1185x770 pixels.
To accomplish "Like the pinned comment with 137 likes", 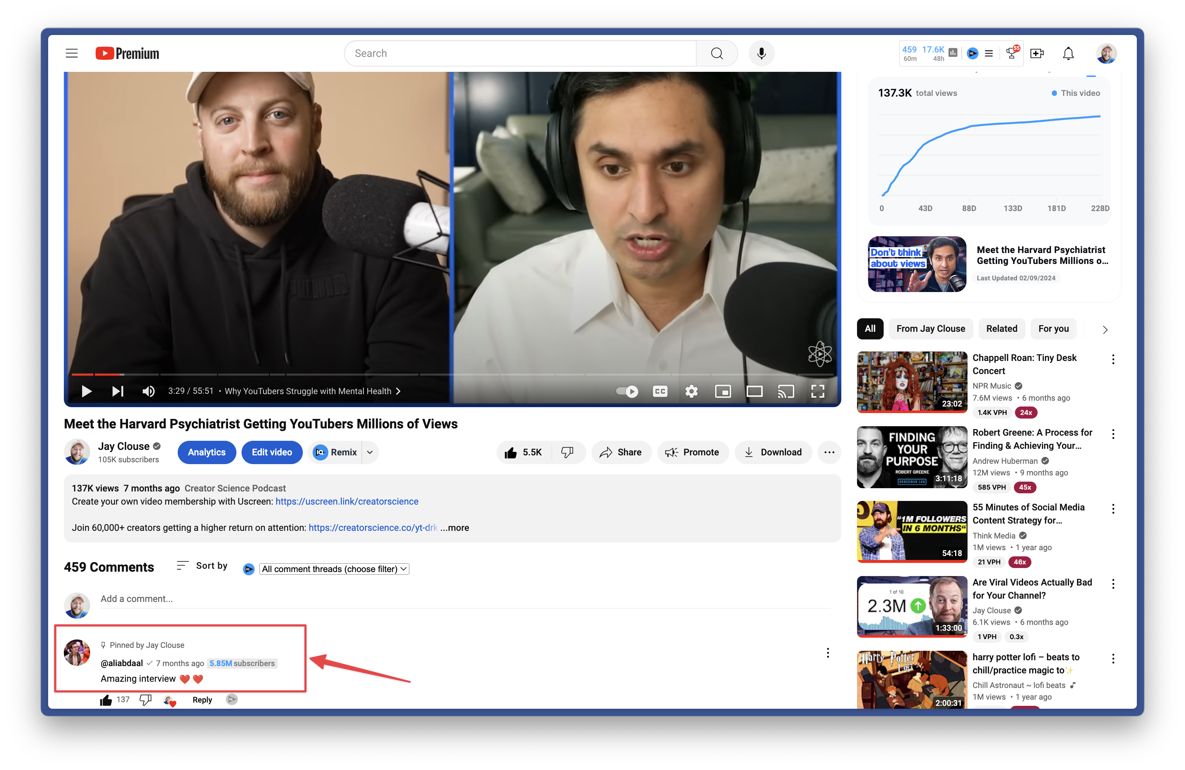I will coord(106,700).
